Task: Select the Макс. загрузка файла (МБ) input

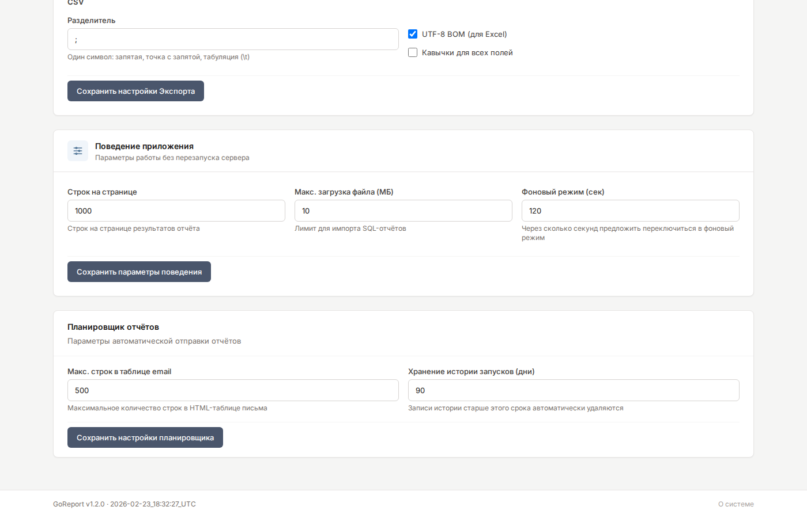Action: (x=403, y=211)
